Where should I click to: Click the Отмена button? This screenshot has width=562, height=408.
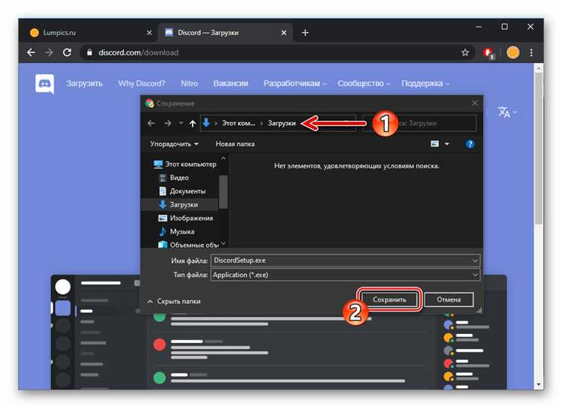(449, 299)
